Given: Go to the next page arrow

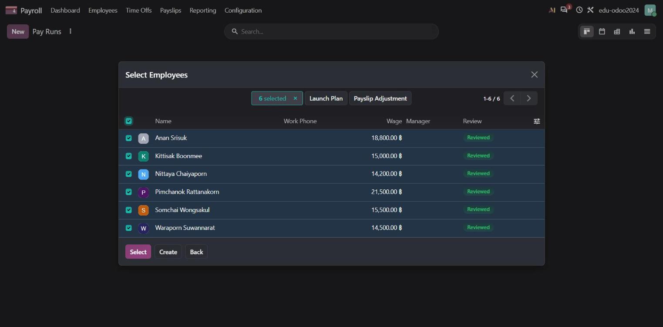Looking at the screenshot, I should (x=529, y=98).
